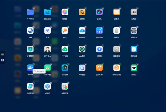Open the 帮助与反馈 question mark app

[116, 68]
